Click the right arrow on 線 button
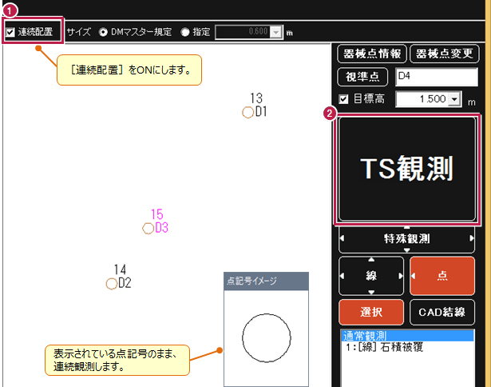This screenshot has height=387, width=491. 401,276
